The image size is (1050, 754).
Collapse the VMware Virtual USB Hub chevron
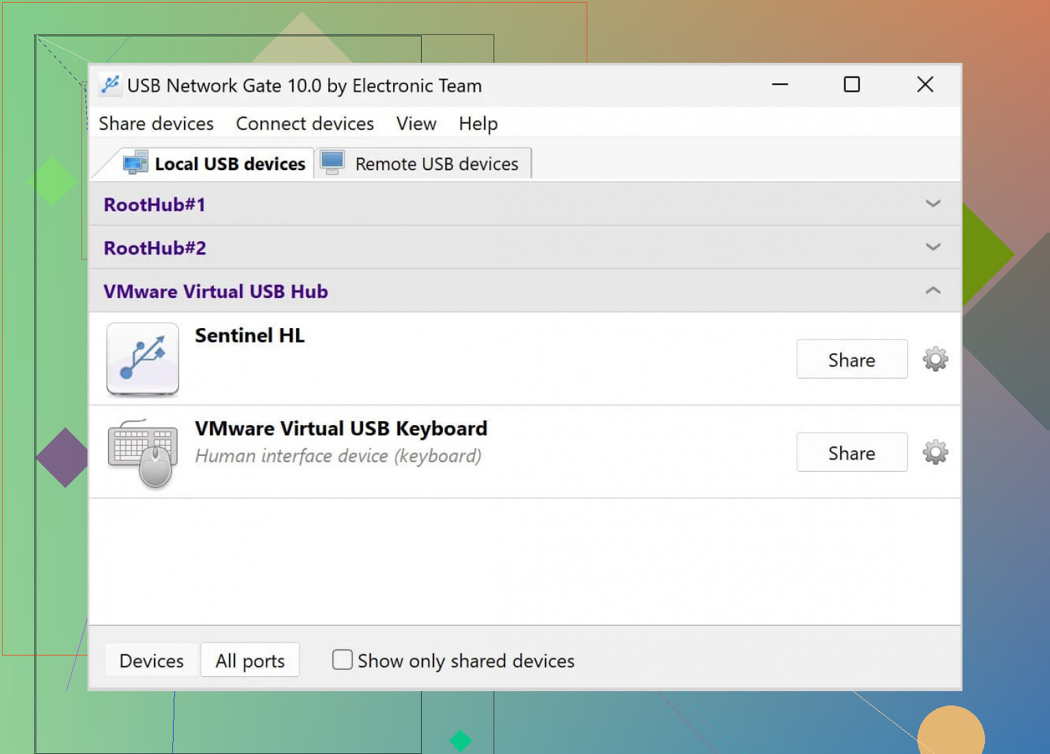point(933,291)
